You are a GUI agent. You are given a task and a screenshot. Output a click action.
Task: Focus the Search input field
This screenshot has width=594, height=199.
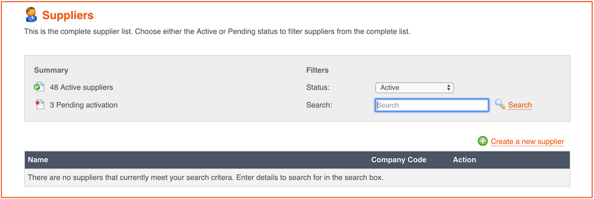[x=432, y=105]
